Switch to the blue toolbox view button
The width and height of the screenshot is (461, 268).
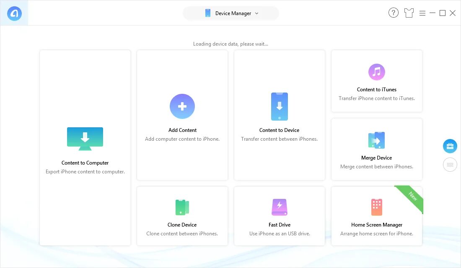point(450,146)
